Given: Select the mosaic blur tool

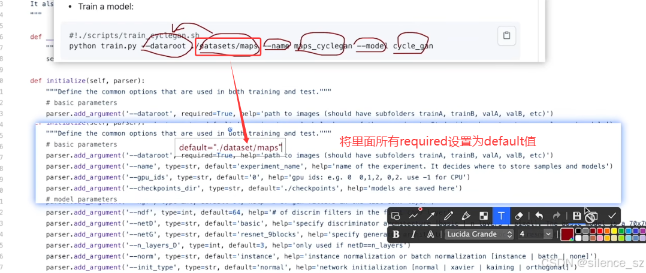Looking at the screenshot, I should pyautogui.click(x=484, y=216).
